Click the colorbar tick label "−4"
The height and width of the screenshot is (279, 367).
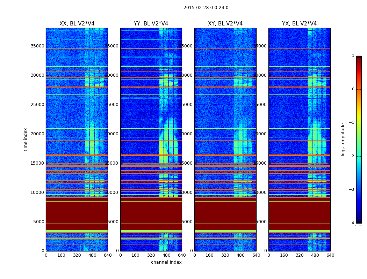[352, 223]
